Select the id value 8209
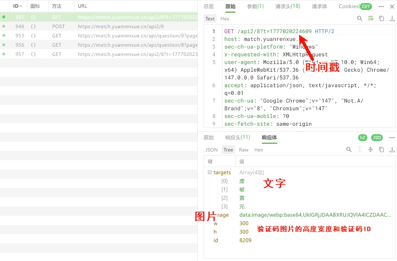The image size is (397, 261). tap(246, 240)
